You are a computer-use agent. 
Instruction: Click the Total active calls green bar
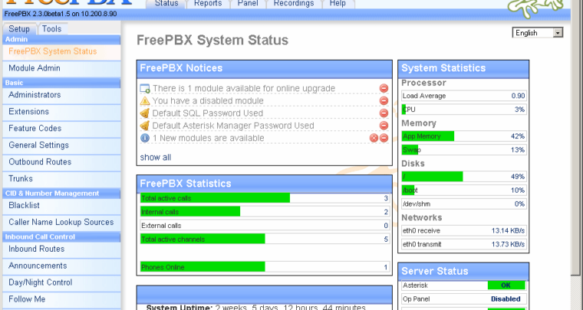point(215,198)
